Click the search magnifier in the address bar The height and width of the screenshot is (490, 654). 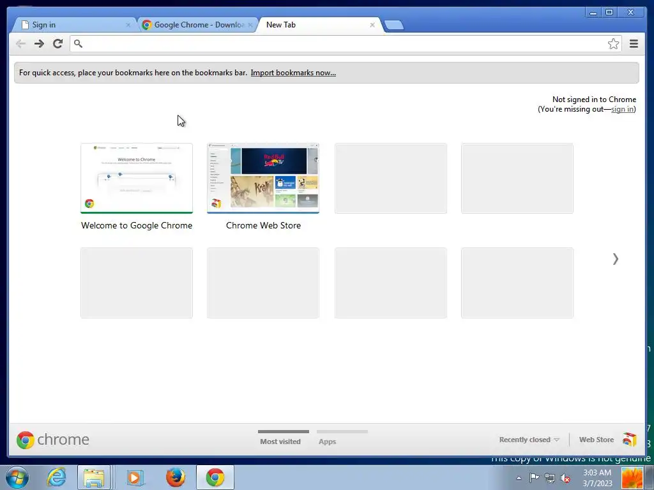point(78,43)
